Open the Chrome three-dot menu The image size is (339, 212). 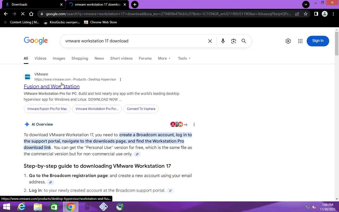pyautogui.click(x=333, y=14)
